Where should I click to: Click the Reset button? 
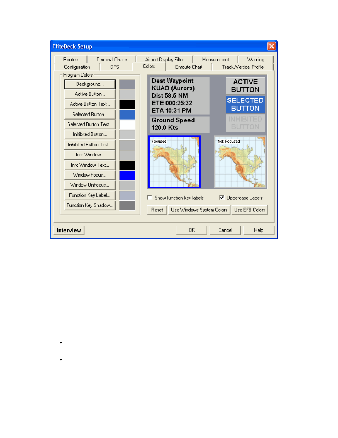pos(157,210)
